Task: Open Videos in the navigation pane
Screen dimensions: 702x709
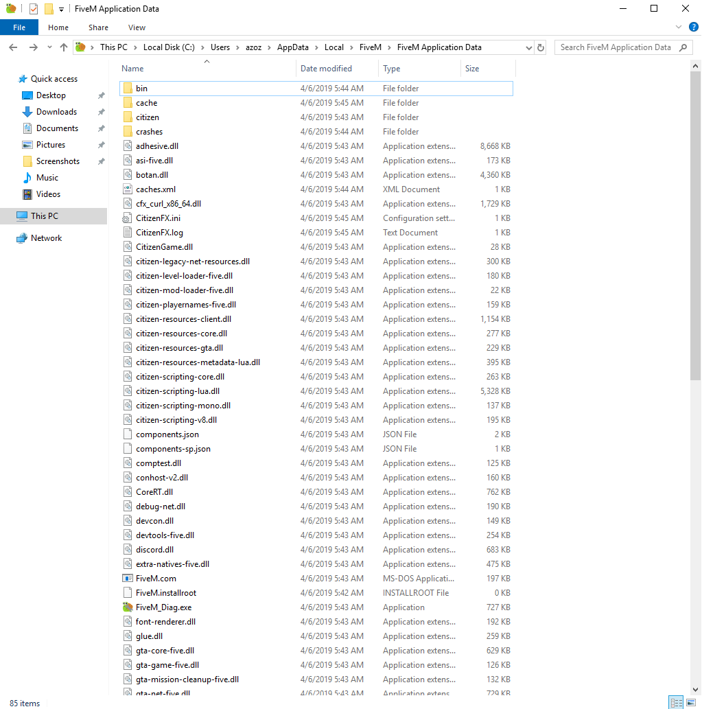Action: point(48,194)
